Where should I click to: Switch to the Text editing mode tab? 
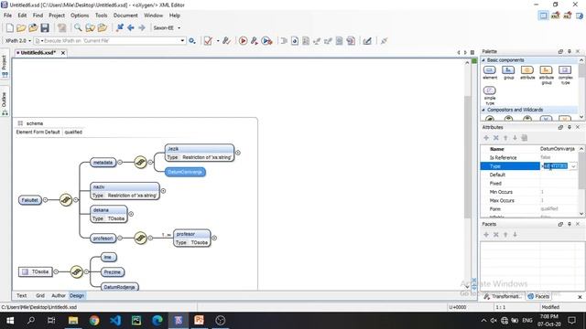click(x=22, y=295)
